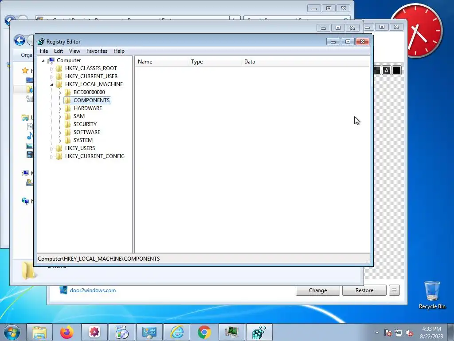Select the COMPONENTS key

[91, 100]
